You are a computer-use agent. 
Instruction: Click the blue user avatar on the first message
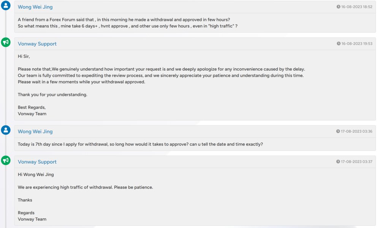click(x=6, y=5)
